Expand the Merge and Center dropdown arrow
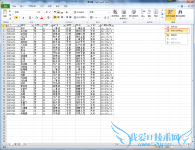The image size is (195, 150). click(x=87, y=17)
